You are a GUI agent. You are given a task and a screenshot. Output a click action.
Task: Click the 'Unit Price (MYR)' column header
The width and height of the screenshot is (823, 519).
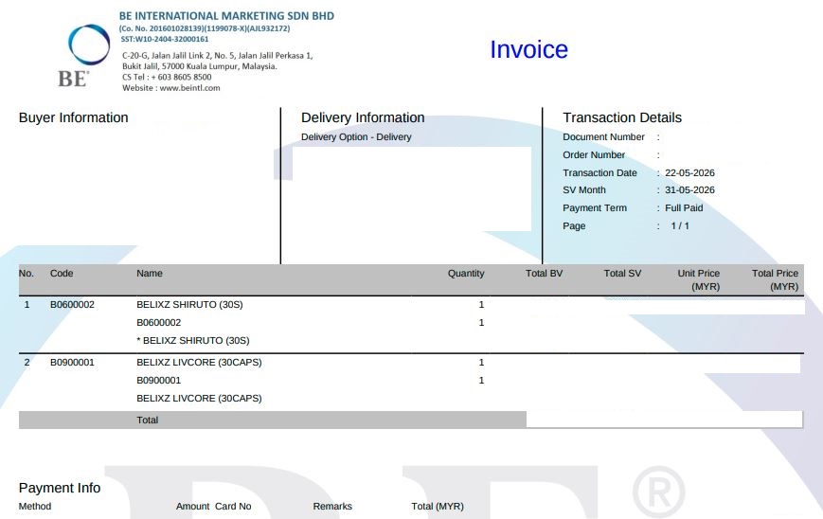click(x=699, y=280)
